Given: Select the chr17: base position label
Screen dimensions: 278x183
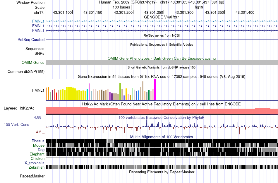Looking at the screenshot, I should click(x=39, y=12).
